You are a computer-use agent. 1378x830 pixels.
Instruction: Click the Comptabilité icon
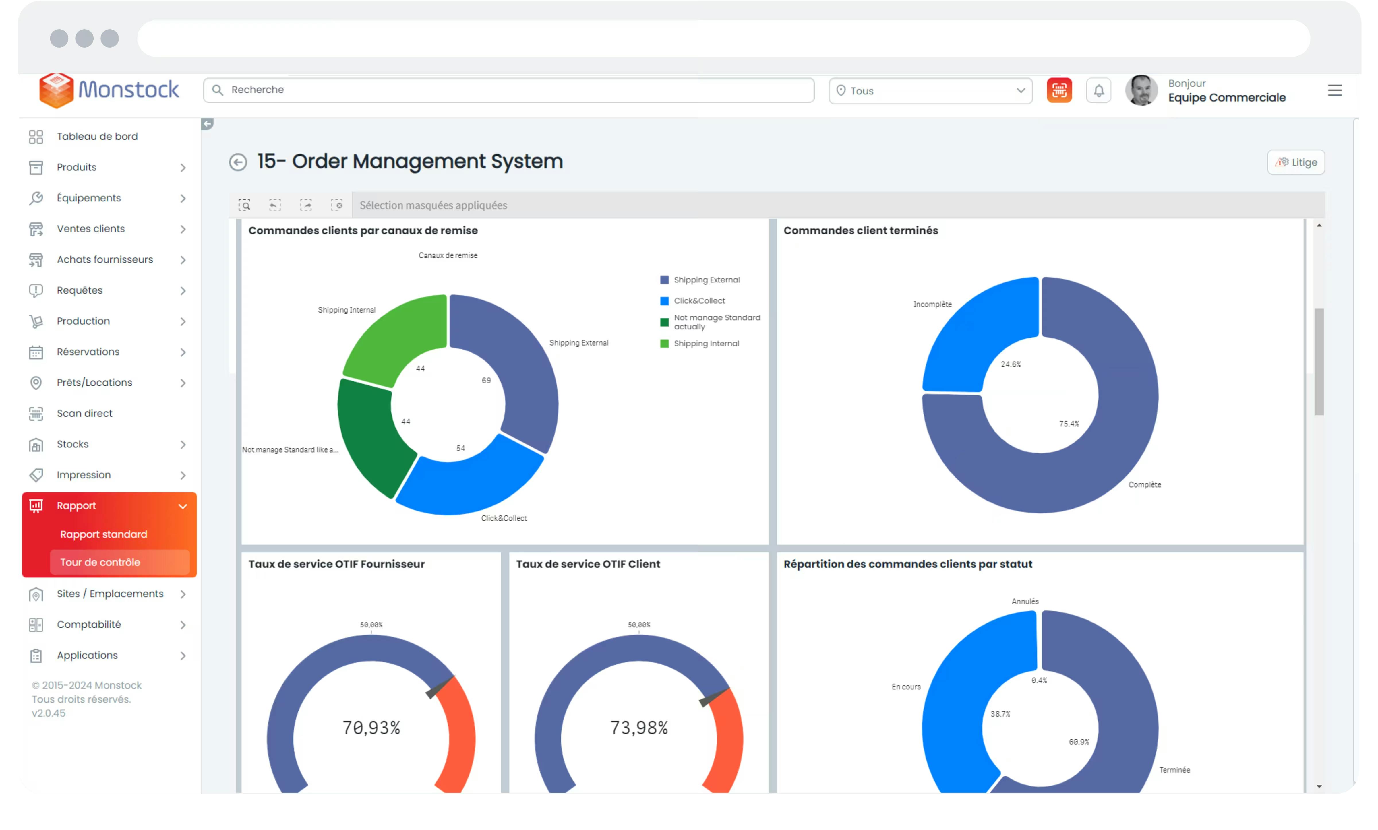click(x=36, y=625)
